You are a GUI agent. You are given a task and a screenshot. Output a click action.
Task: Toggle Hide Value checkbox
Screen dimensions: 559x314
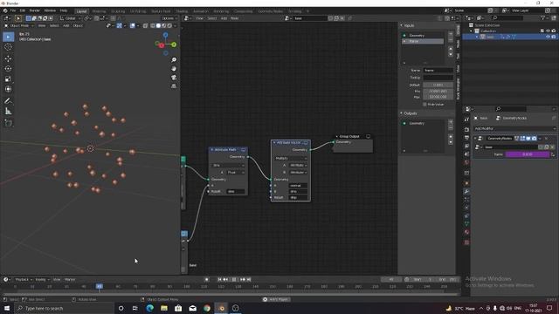click(424, 105)
